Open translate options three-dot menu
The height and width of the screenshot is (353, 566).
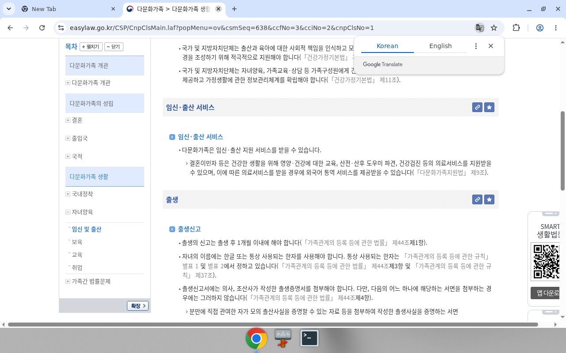pyautogui.click(x=476, y=46)
